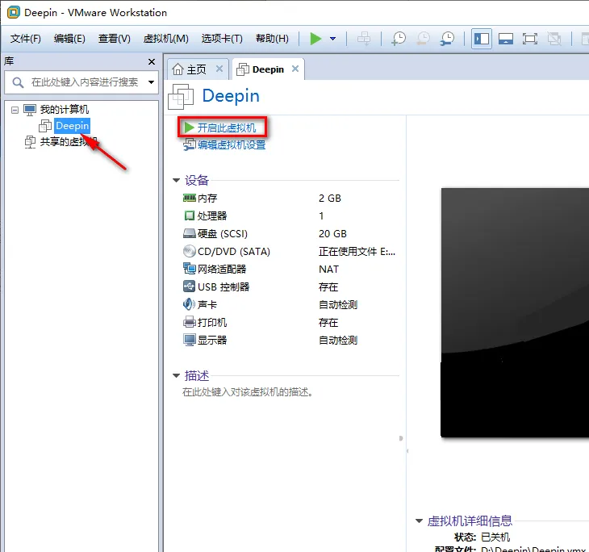Select 我的计算机 in the library tree
Screen dimensions: 589x552
pos(65,109)
